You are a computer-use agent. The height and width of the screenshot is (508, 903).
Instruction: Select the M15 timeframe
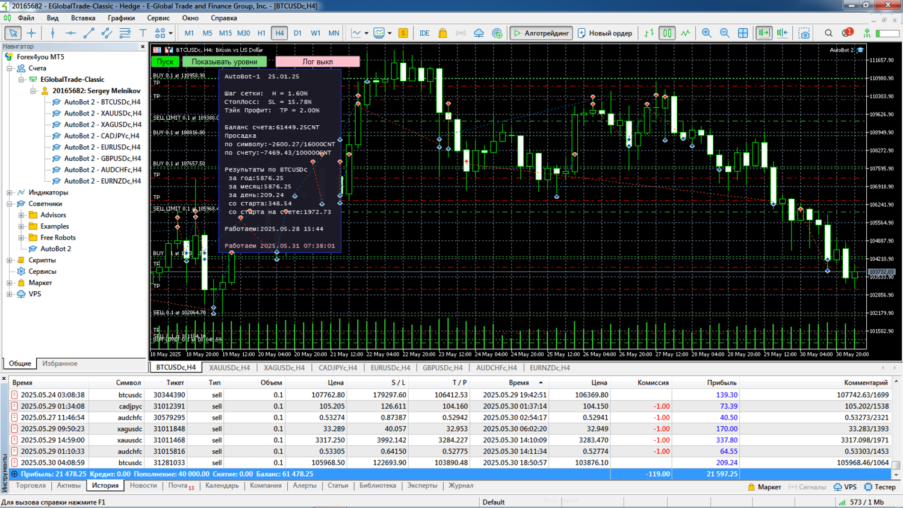tap(225, 33)
